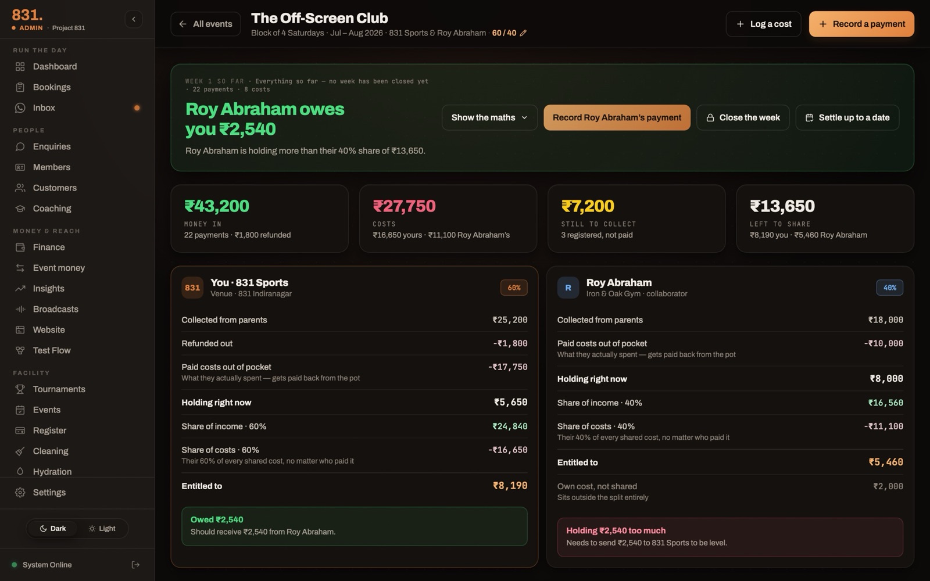This screenshot has width=930, height=581.
Task: Click the logout icon beside System Online
Action: click(x=135, y=565)
